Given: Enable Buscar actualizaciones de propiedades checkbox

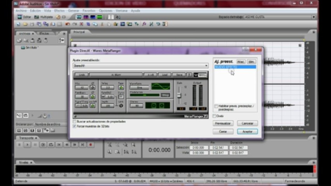Looking at the screenshot, I should (x=75, y=121).
